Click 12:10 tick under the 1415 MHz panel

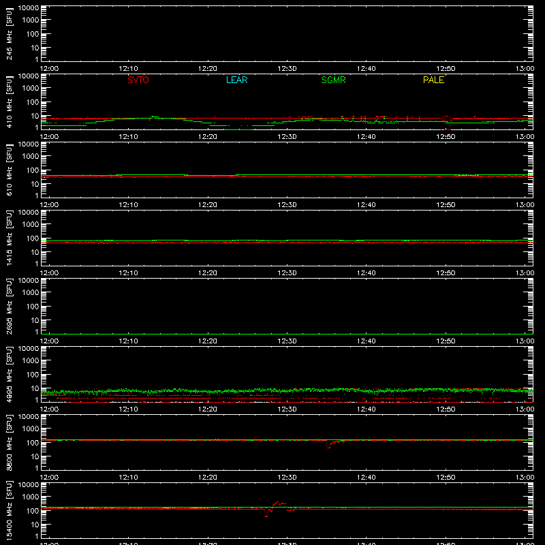click(128, 273)
